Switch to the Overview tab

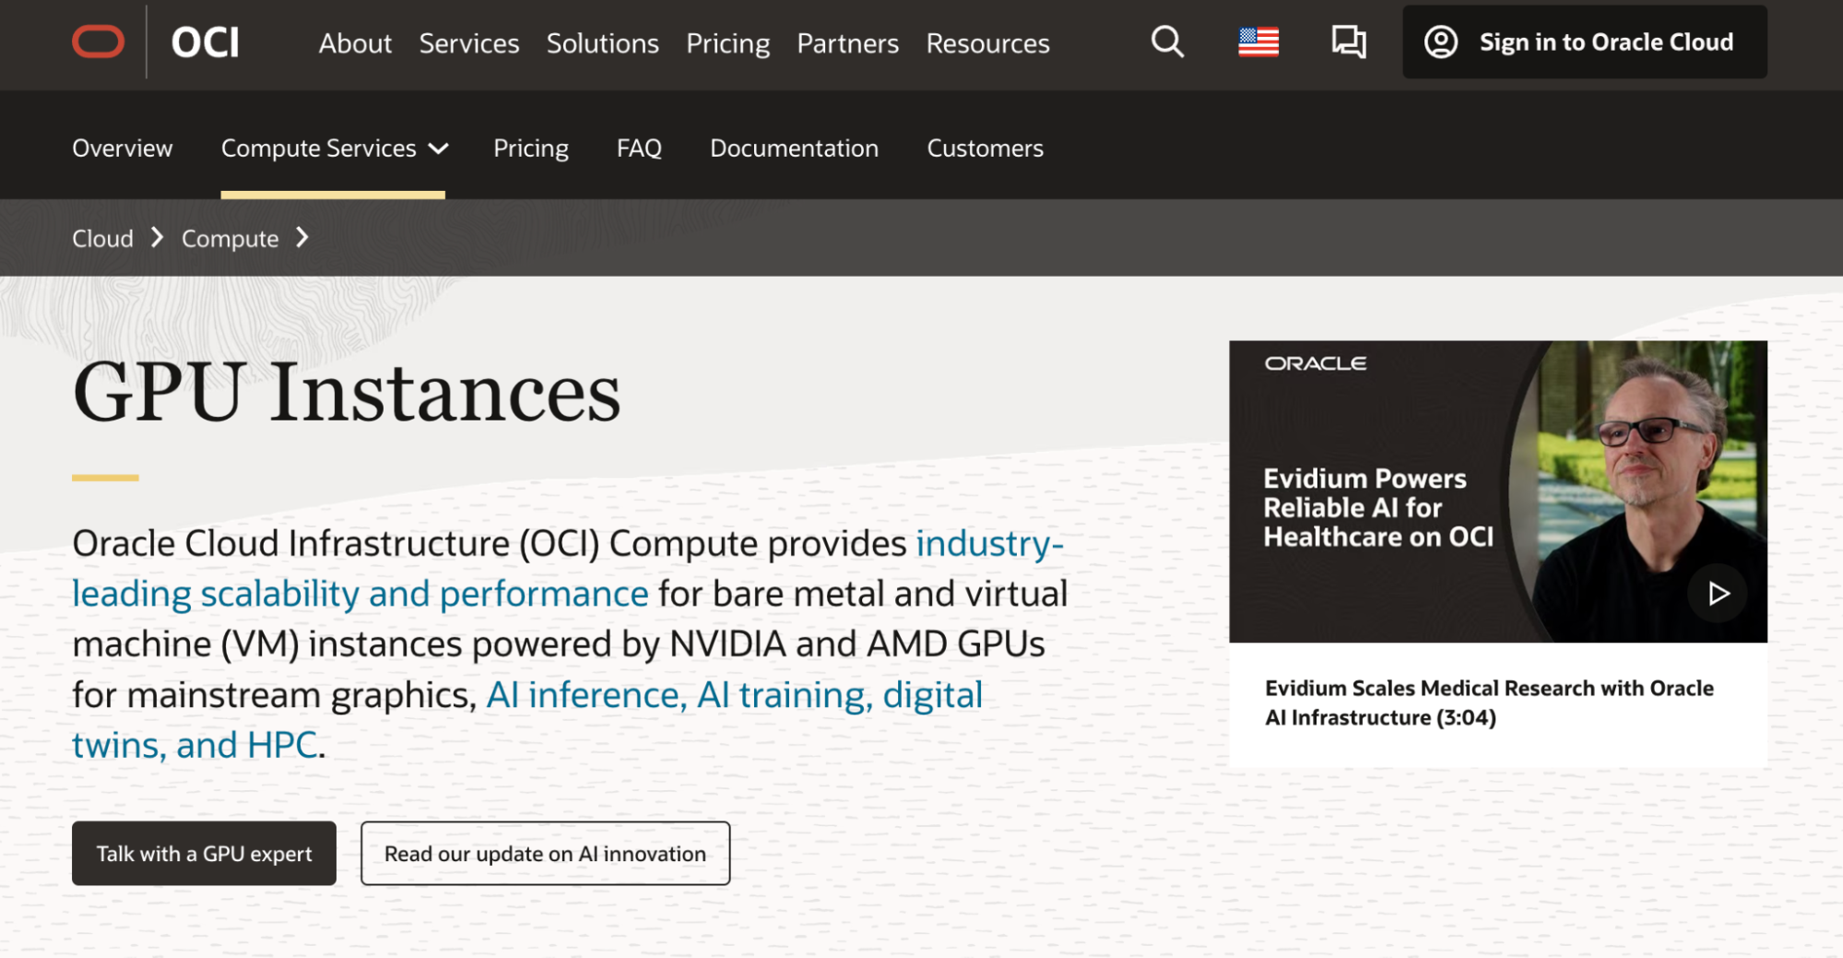pos(122,148)
